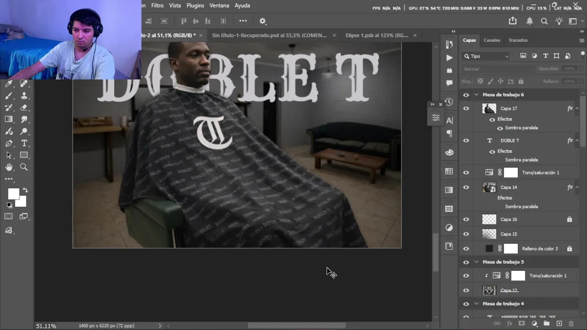Hide the Relleno de color 3 layer

coord(466,249)
